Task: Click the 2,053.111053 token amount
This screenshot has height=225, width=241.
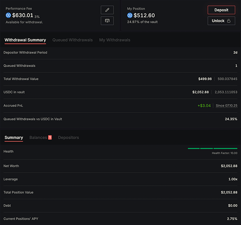Action: click(226, 92)
